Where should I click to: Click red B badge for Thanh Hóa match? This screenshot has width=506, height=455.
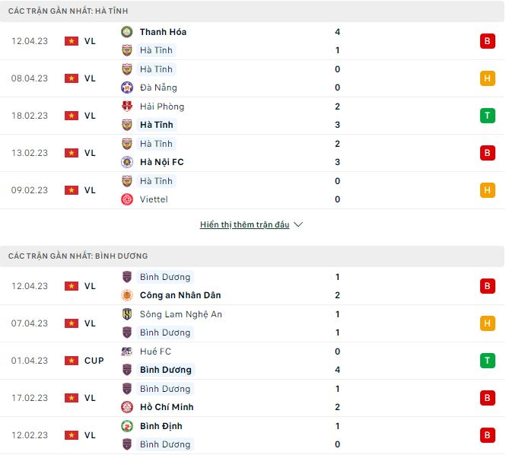(x=488, y=41)
